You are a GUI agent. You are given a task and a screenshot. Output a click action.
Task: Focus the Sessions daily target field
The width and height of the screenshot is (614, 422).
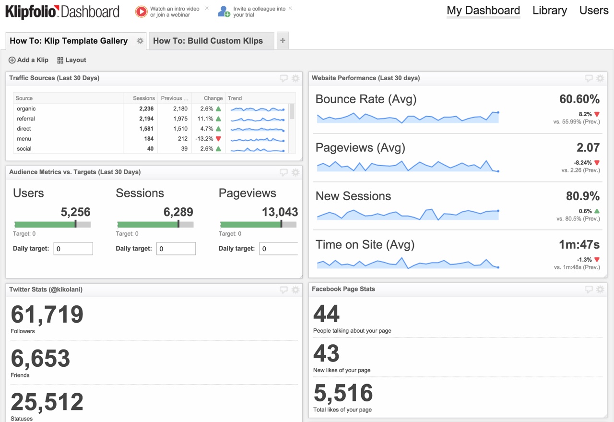point(176,249)
